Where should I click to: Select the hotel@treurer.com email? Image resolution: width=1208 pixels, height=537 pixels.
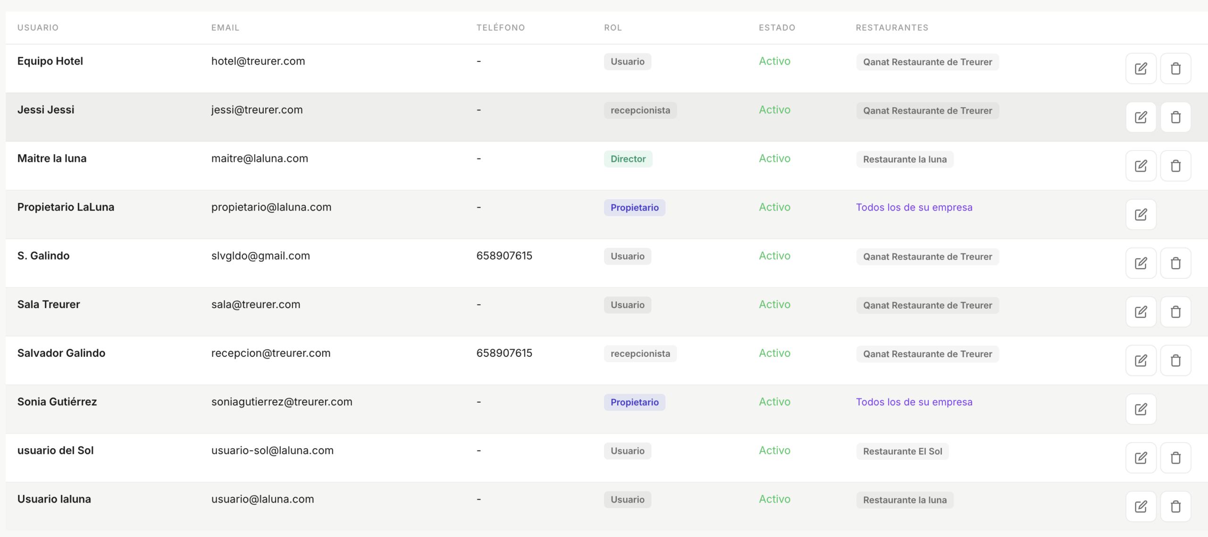(258, 61)
